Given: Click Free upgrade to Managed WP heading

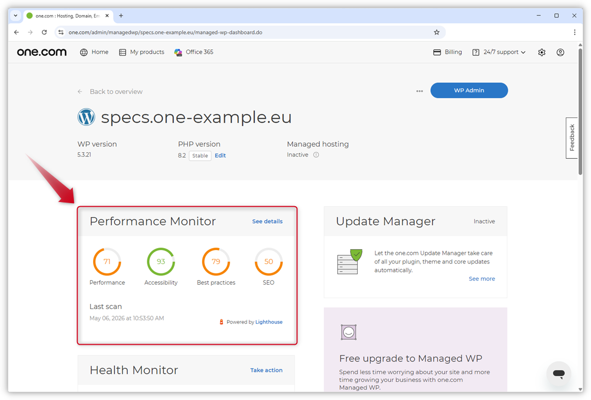Looking at the screenshot, I should (x=411, y=358).
